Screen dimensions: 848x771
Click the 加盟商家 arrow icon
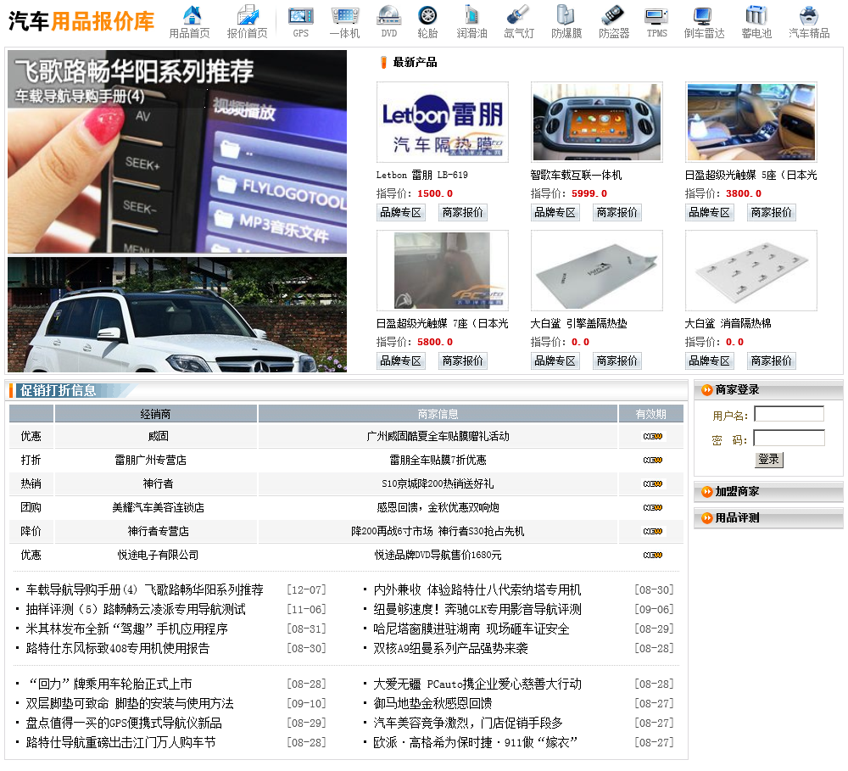point(707,491)
